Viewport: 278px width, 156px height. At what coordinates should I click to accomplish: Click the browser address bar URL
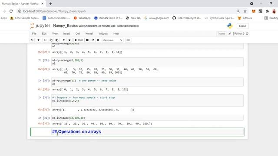(x=54, y=11)
